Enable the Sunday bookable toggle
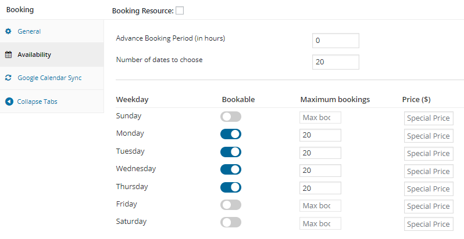Viewport: 464px width, 239px height. 230,117
